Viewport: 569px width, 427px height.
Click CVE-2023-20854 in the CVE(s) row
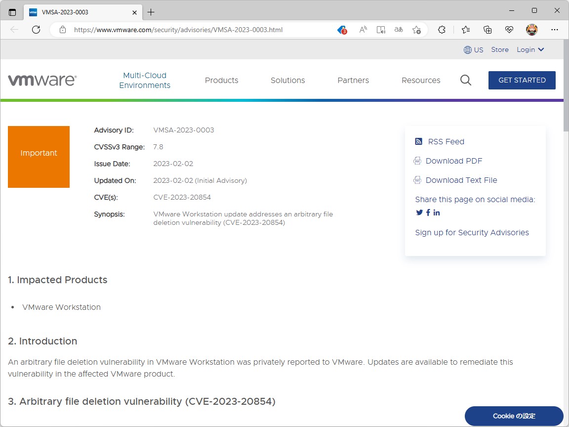pos(182,197)
